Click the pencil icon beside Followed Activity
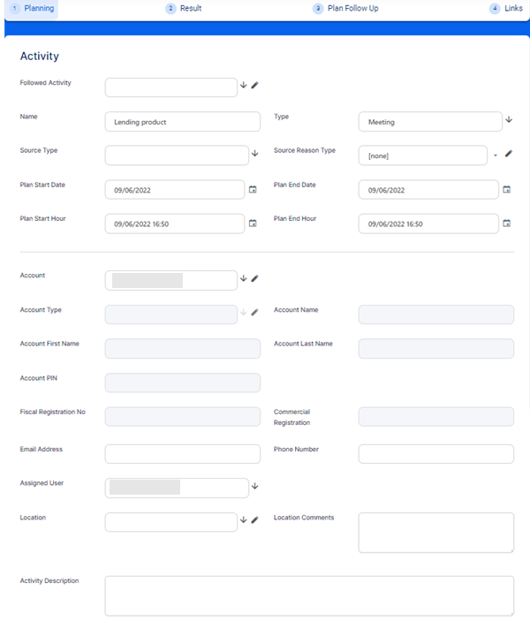The height and width of the screenshot is (636, 530). tap(255, 86)
